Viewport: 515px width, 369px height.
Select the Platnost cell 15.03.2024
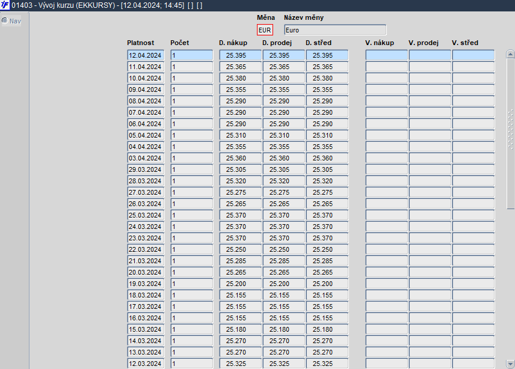[146, 329]
